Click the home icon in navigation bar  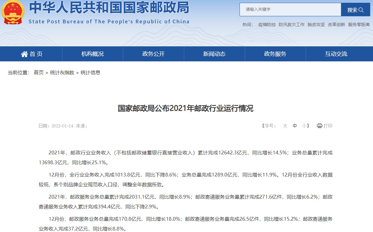[24, 54]
